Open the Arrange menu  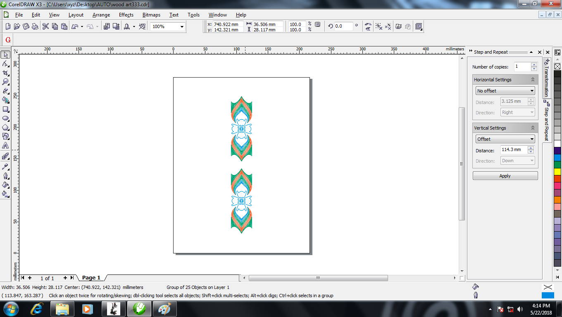click(101, 15)
